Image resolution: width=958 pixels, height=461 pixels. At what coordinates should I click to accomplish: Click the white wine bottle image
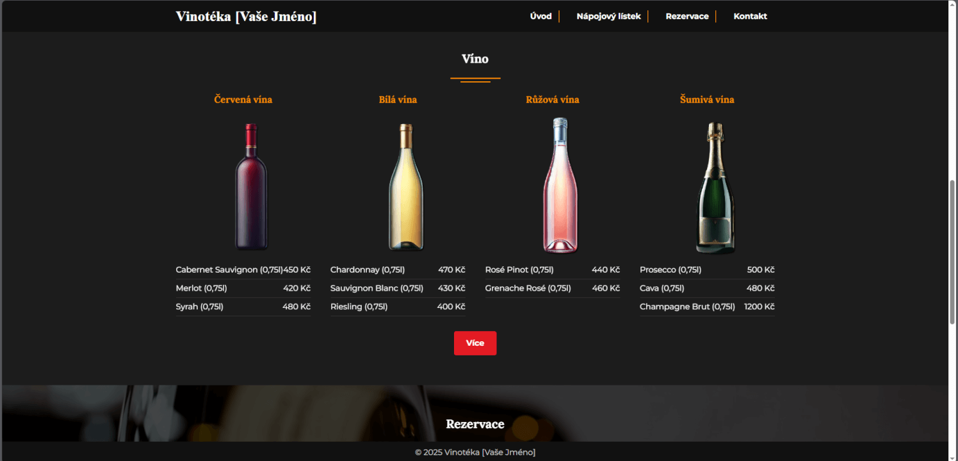(406, 186)
